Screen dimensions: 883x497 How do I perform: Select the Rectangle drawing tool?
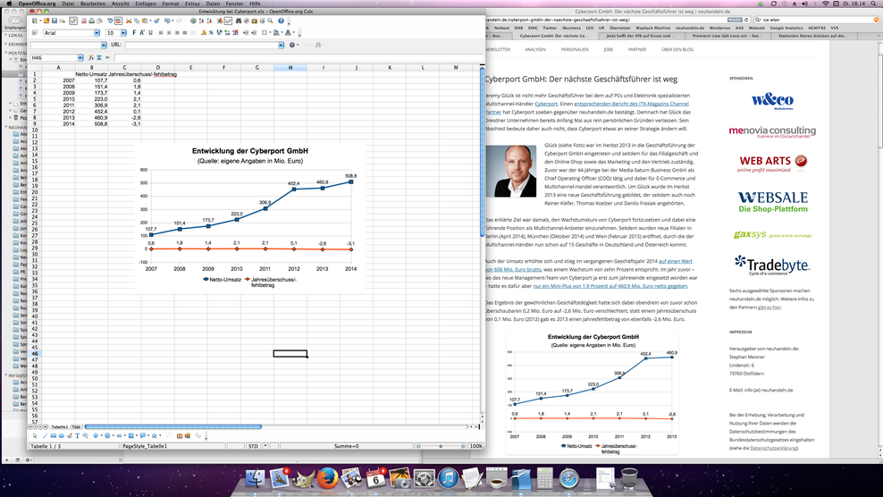54,435
